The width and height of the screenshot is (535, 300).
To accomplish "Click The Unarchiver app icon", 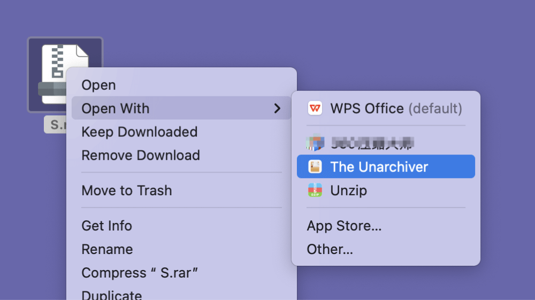I will 315,167.
